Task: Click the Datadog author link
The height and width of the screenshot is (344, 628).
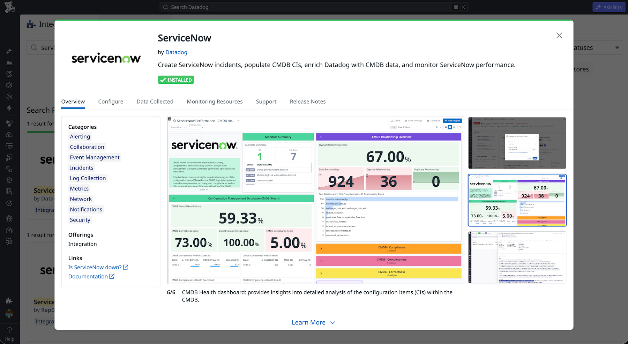Action: click(x=176, y=52)
